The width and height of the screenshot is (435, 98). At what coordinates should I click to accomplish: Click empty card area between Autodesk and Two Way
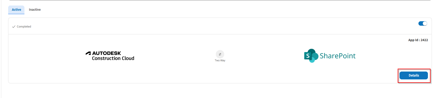[175, 56]
